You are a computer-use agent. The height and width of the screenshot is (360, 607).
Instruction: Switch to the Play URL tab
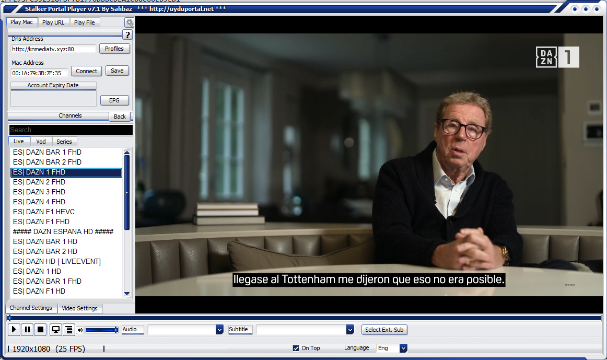tap(53, 22)
